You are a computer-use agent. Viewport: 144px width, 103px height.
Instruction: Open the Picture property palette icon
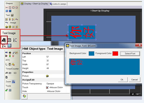[x=47, y=76]
